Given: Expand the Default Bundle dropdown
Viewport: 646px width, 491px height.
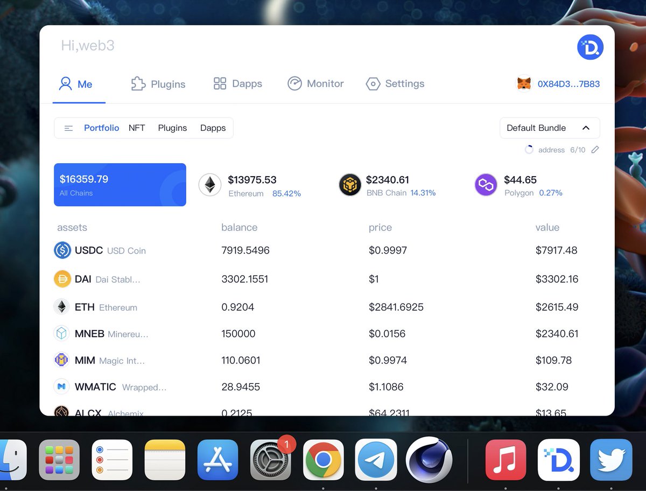Looking at the screenshot, I should coord(550,128).
